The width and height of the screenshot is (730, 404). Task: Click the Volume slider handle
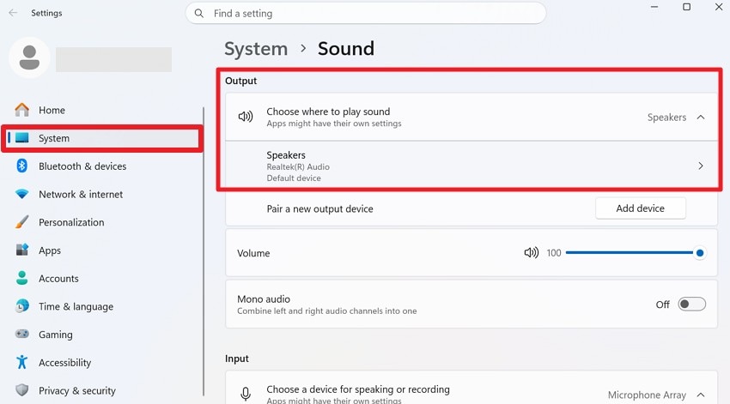point(699,253)
